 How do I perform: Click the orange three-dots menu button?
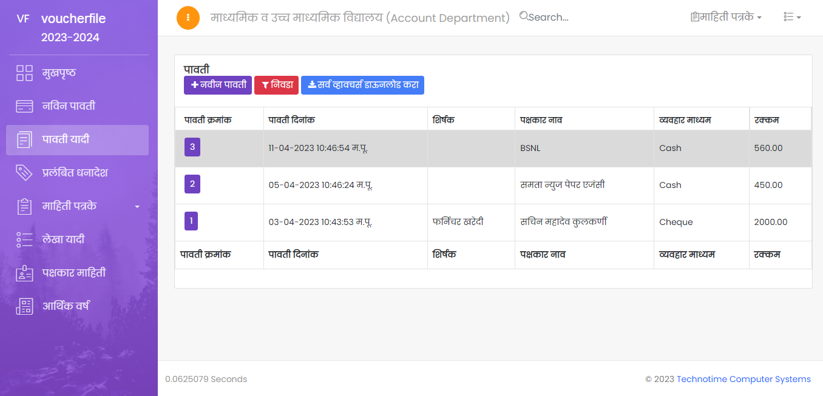pos(188,18)
